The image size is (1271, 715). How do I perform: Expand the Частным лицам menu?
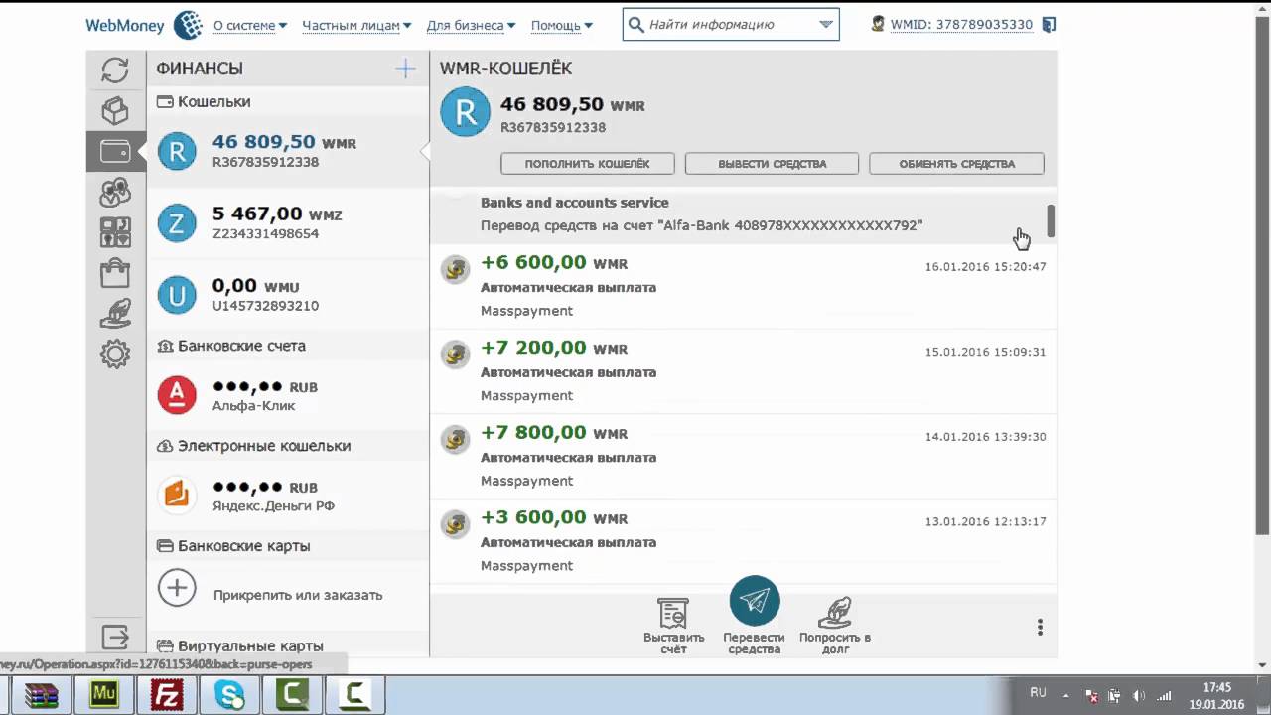point(356,25)
